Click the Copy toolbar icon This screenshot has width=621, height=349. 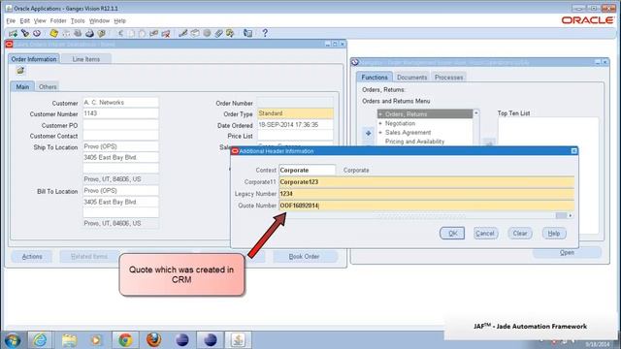tap(131, 33)
